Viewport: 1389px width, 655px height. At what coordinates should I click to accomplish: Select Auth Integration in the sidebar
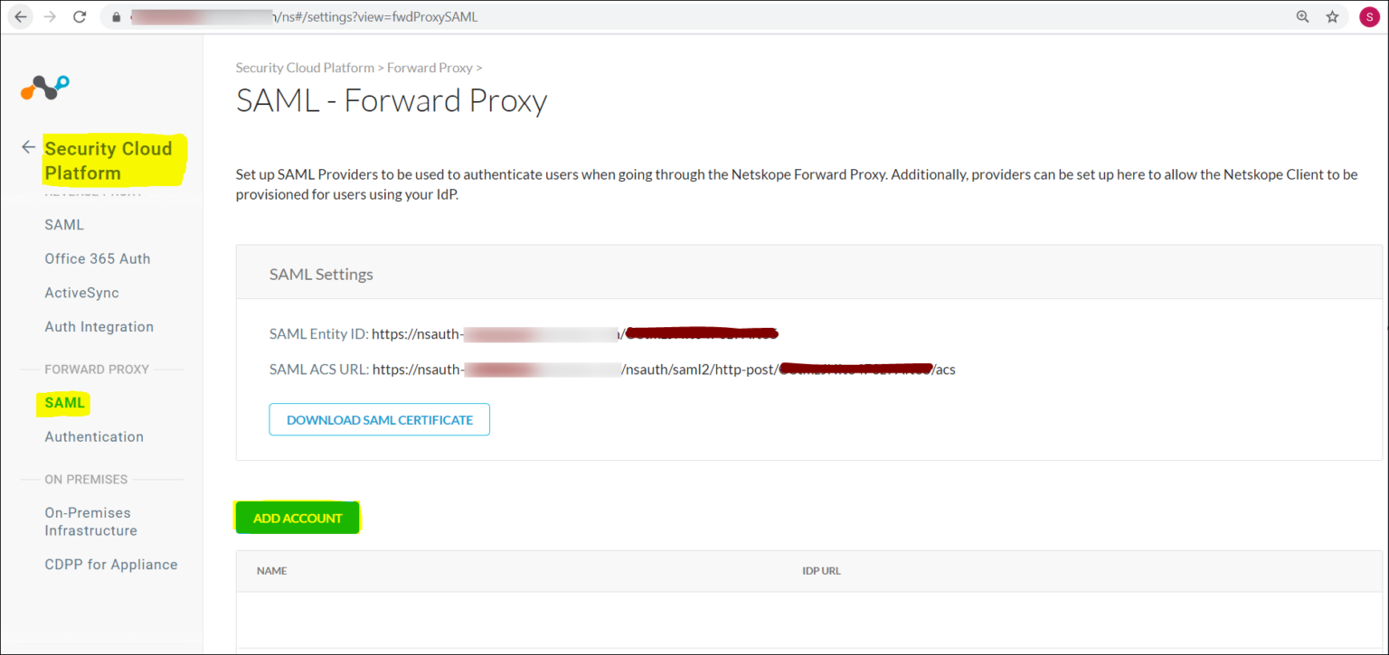tap(99, 326)
